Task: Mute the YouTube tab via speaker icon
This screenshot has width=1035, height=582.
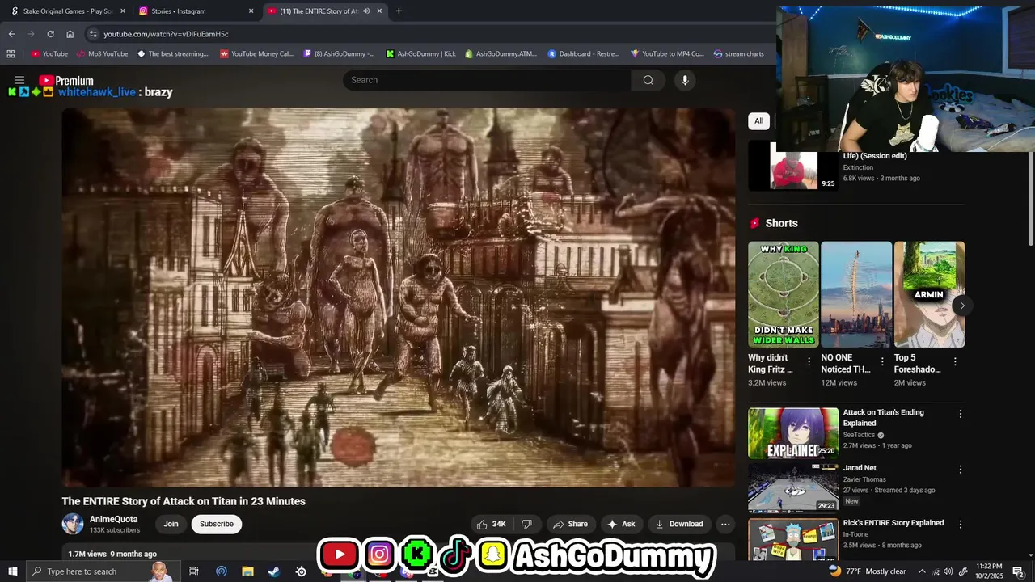Action: (366, 11)
